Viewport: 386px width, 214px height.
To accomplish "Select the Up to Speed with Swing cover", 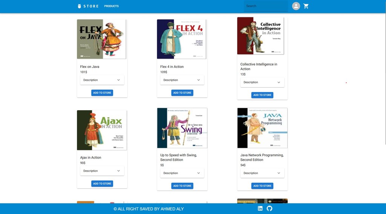I will (x=182, y=128).
